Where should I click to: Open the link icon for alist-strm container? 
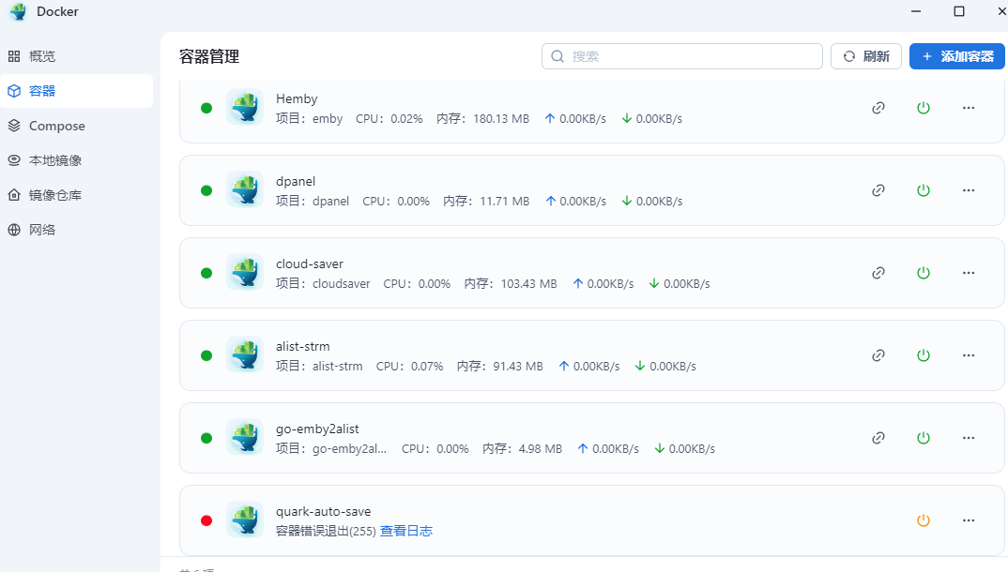(x=878, y=355)
